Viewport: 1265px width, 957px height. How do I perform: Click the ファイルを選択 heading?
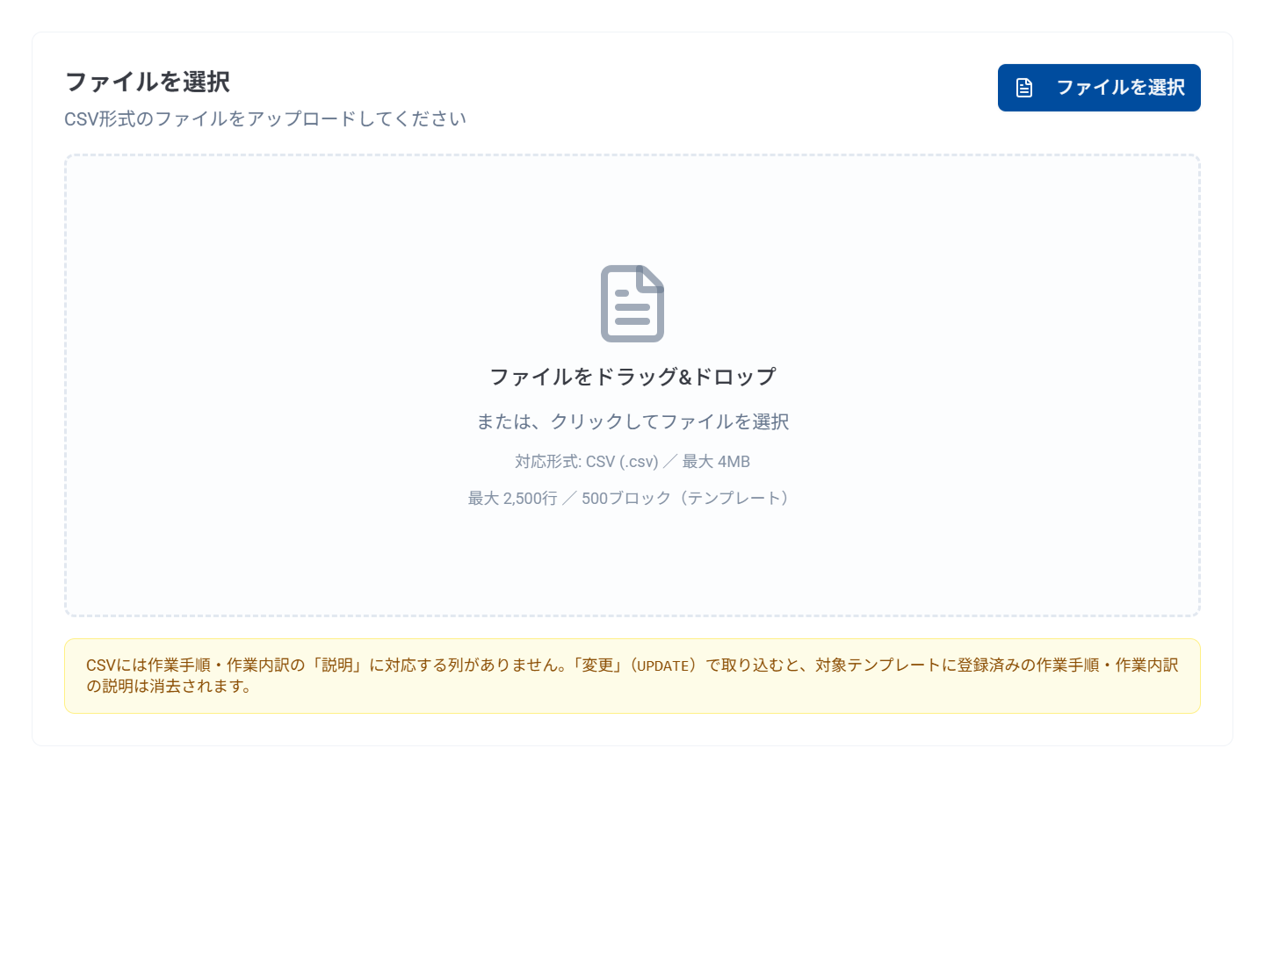click(148, 82)
